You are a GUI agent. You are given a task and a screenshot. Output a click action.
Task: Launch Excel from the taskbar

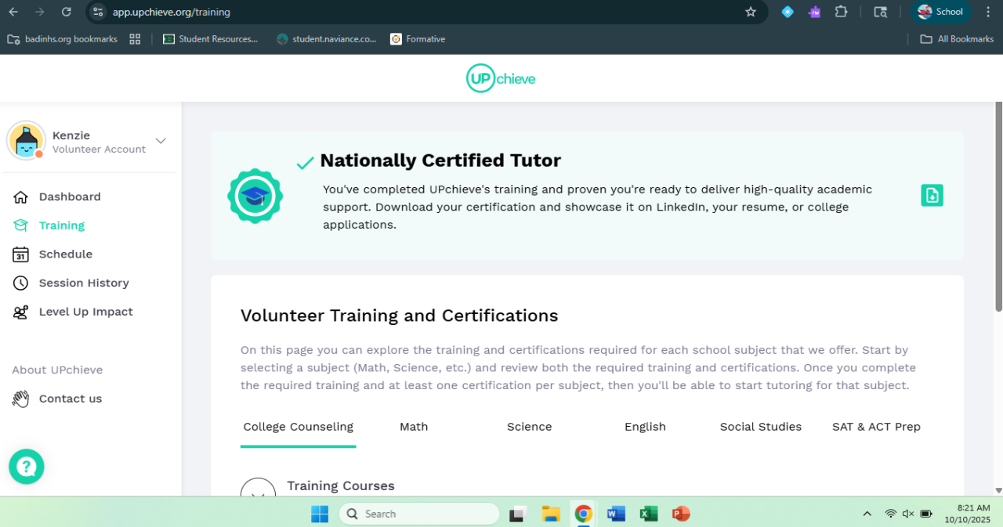click(648, 514)
